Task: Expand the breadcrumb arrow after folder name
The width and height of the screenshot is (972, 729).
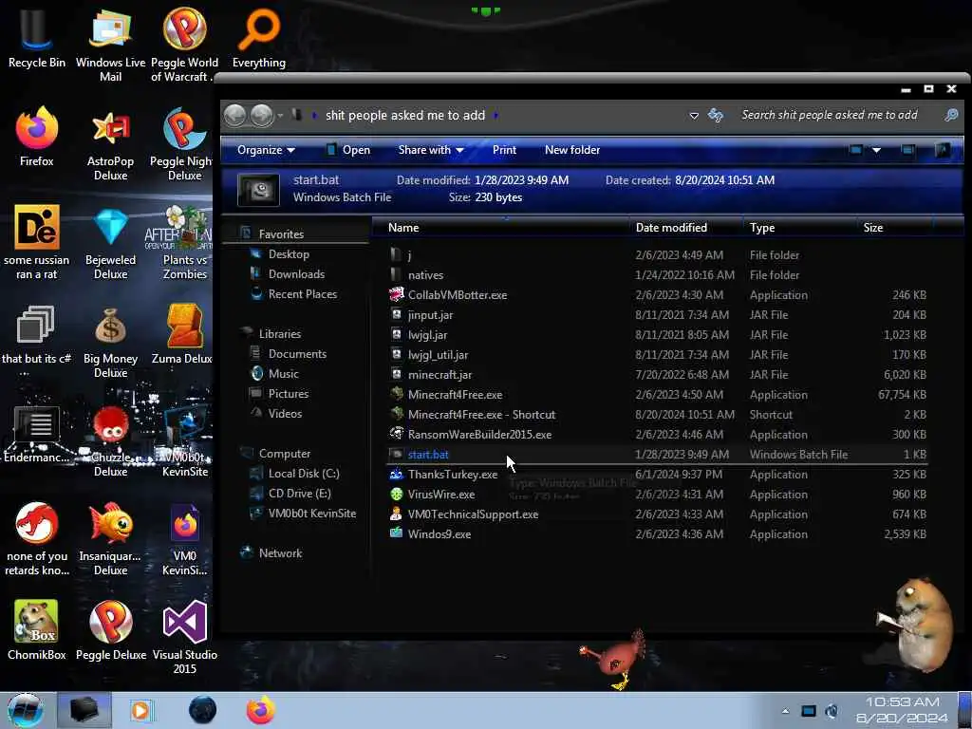Action: click(x=495, y=115)
